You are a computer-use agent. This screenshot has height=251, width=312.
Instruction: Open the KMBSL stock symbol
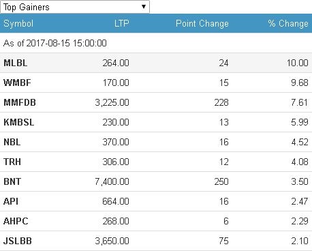[x=19, y=122]
